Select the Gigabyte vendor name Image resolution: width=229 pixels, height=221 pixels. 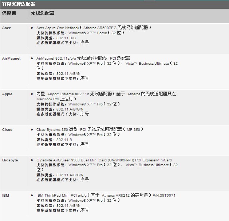pyautogui.click(x=10, y=160)
